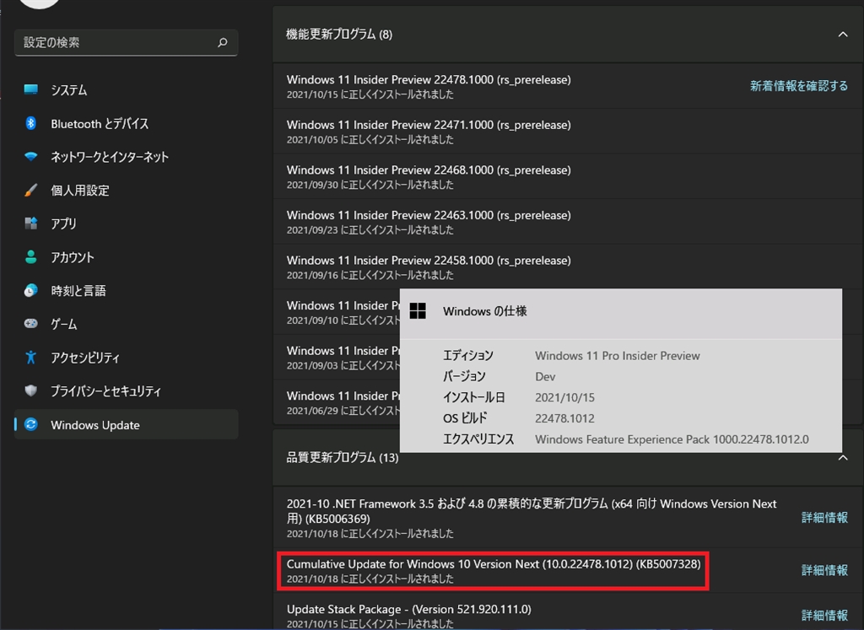The image size is (864, 630).
Task: Open 詳細情報 for KB5006369 .NET update
Action: click(824, 517)
